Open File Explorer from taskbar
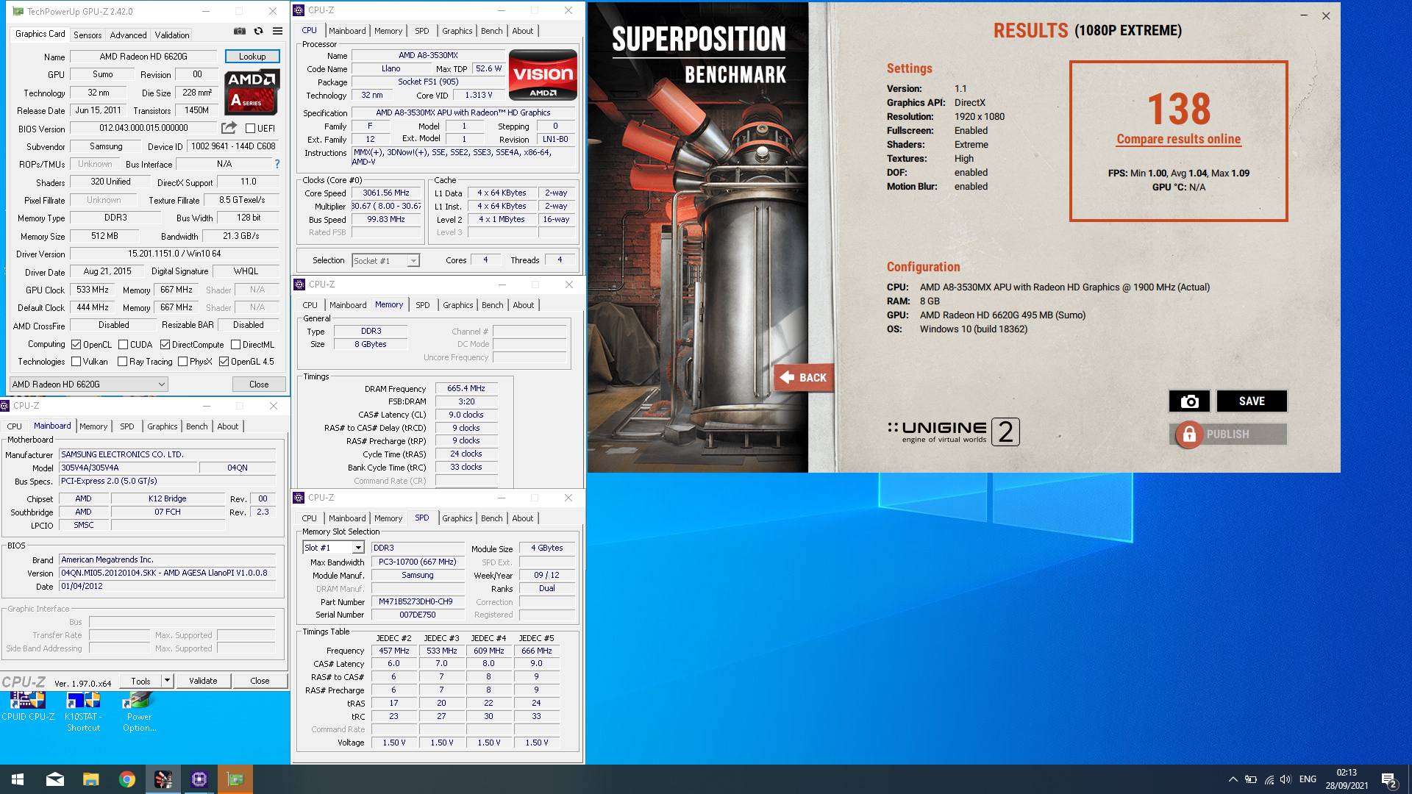Viewport: 1412px width, 794px height. (x=91, y=779)
